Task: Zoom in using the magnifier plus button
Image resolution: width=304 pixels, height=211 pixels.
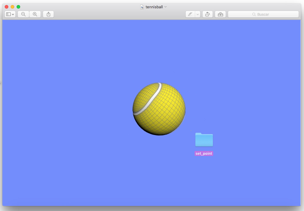Action: [x=35, y=14]
